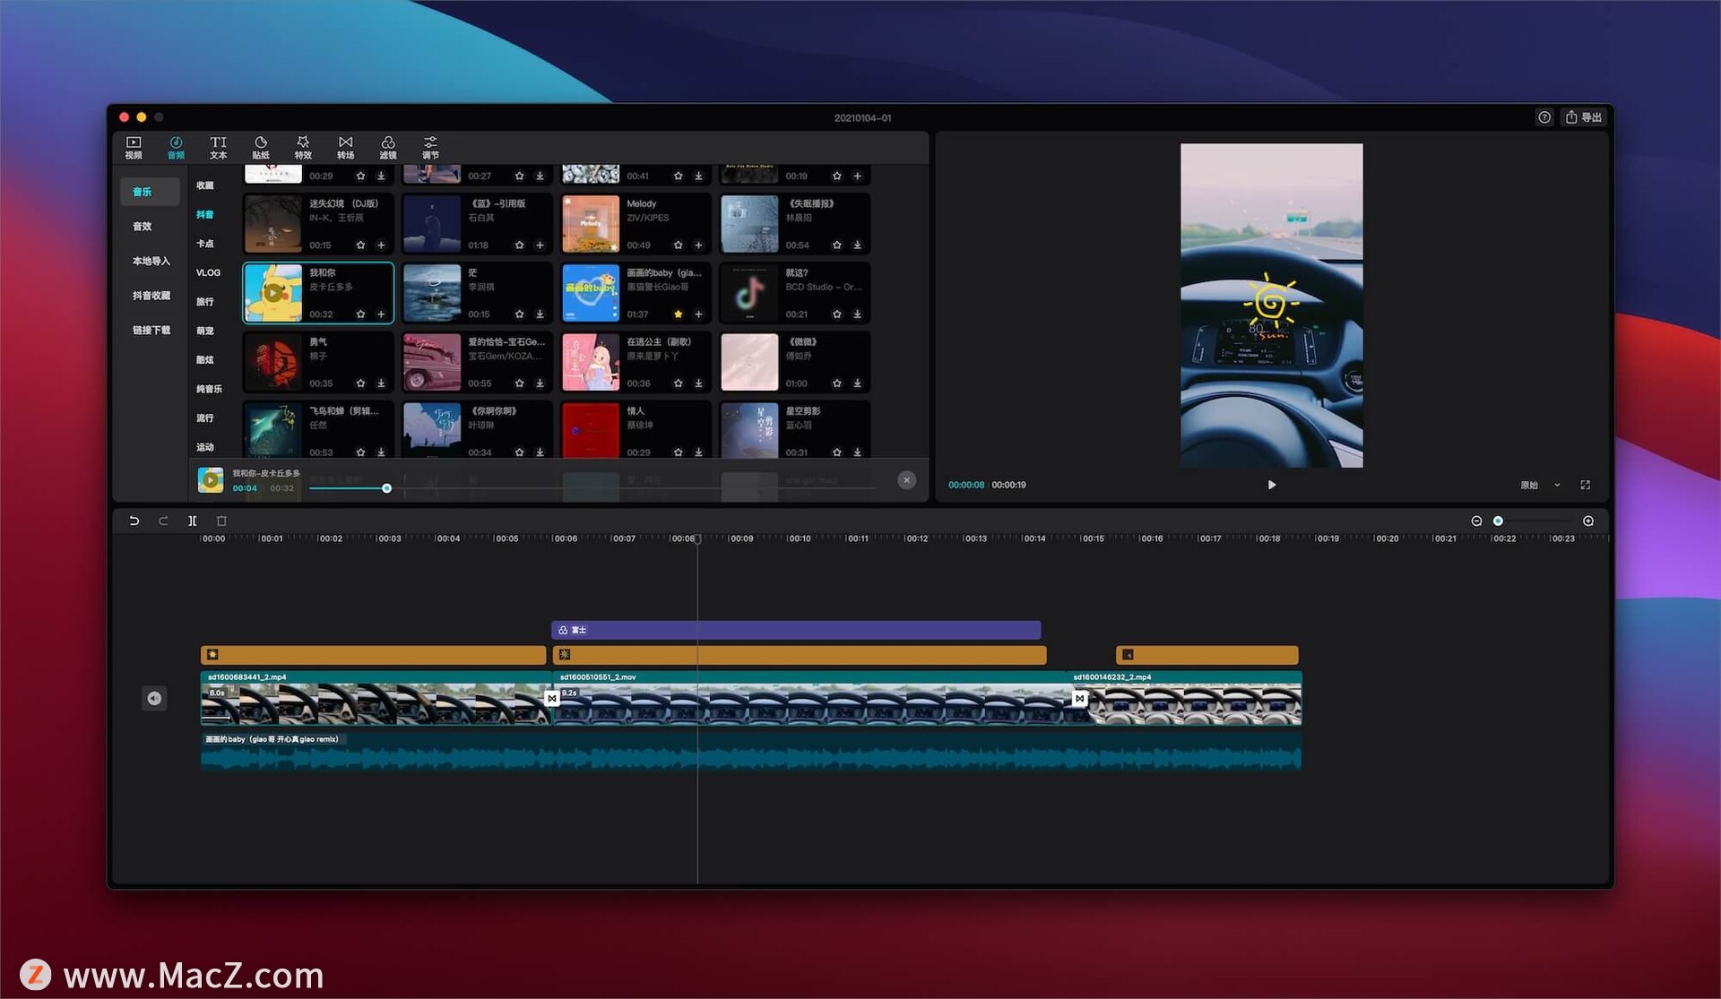Select the 萌宠 music category
This screenshot has width=1721, height=999.
[x=205, y=331]
